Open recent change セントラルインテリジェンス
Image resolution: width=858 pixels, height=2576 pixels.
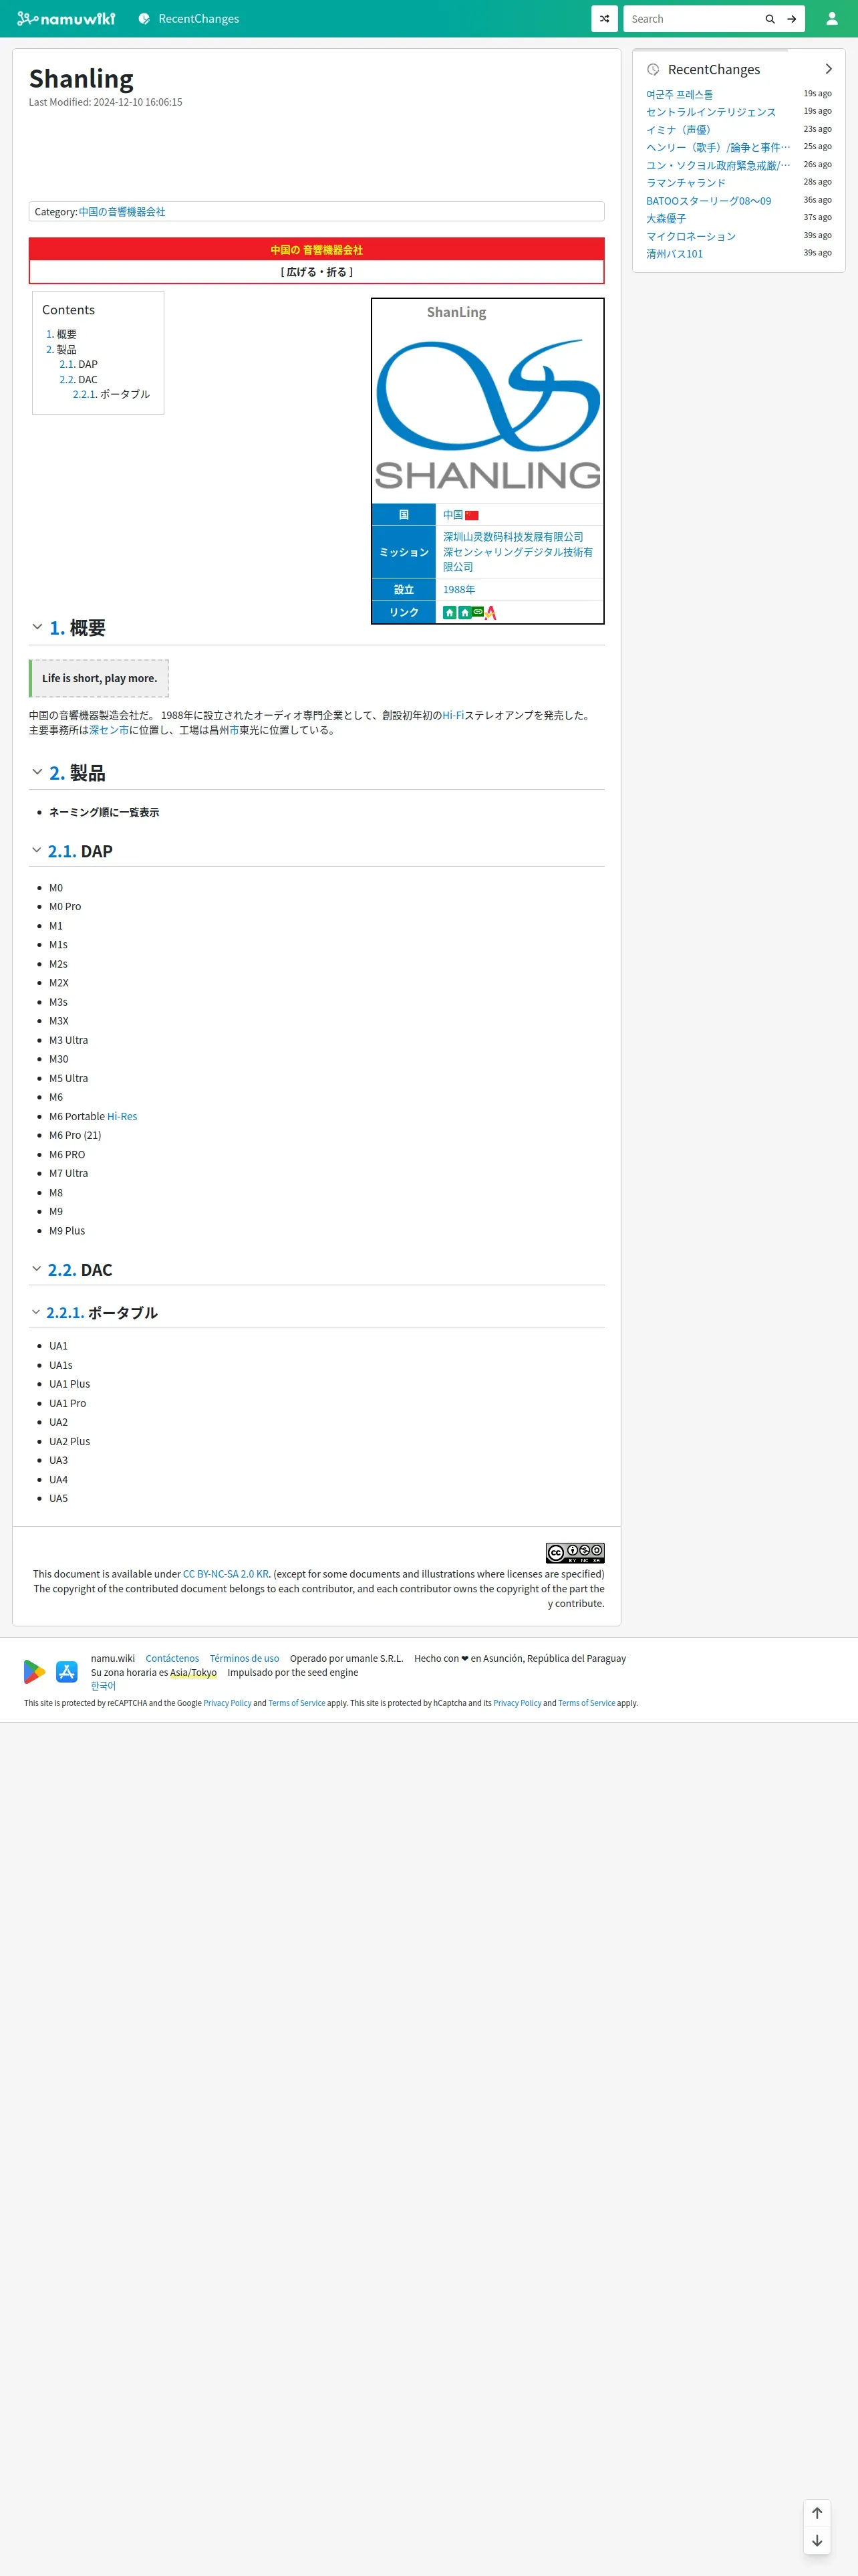click(x=710, y=112)
